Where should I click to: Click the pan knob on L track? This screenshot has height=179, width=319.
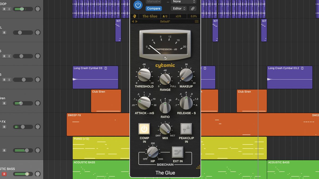coord(38,33)
